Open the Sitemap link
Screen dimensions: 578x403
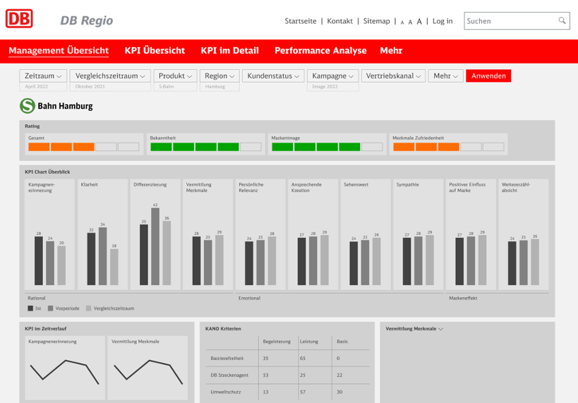click(x=376, y=21)
